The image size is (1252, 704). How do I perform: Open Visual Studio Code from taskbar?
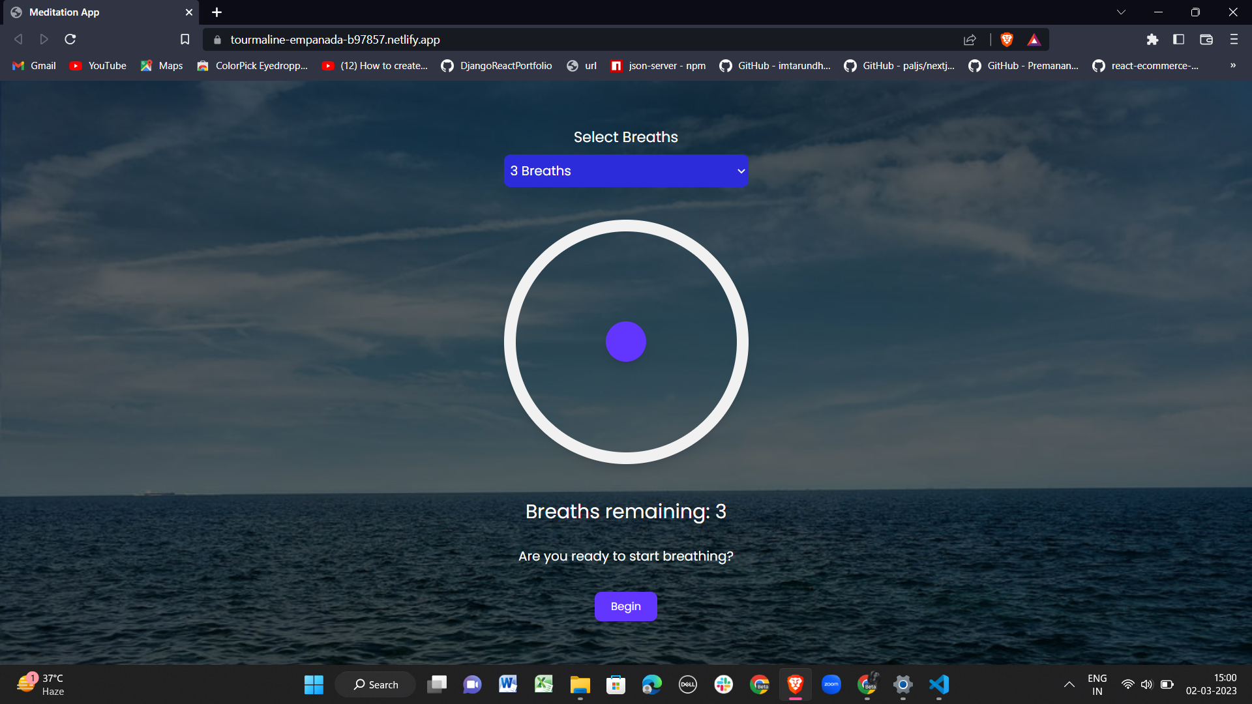[x=938, y=684]
